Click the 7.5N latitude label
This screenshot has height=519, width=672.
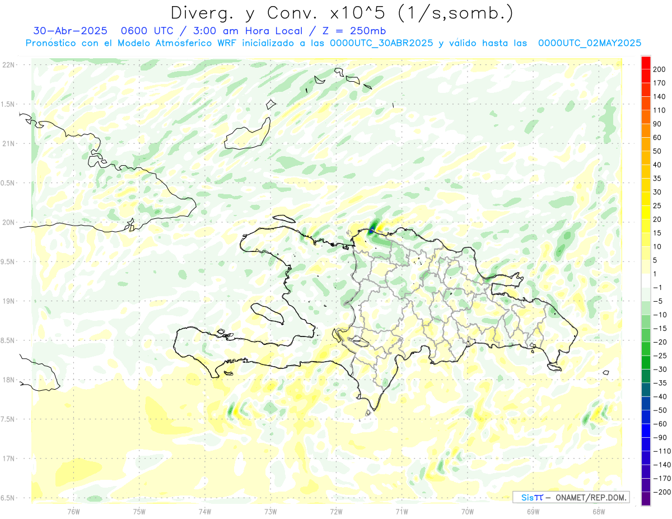tap(7, 419)
